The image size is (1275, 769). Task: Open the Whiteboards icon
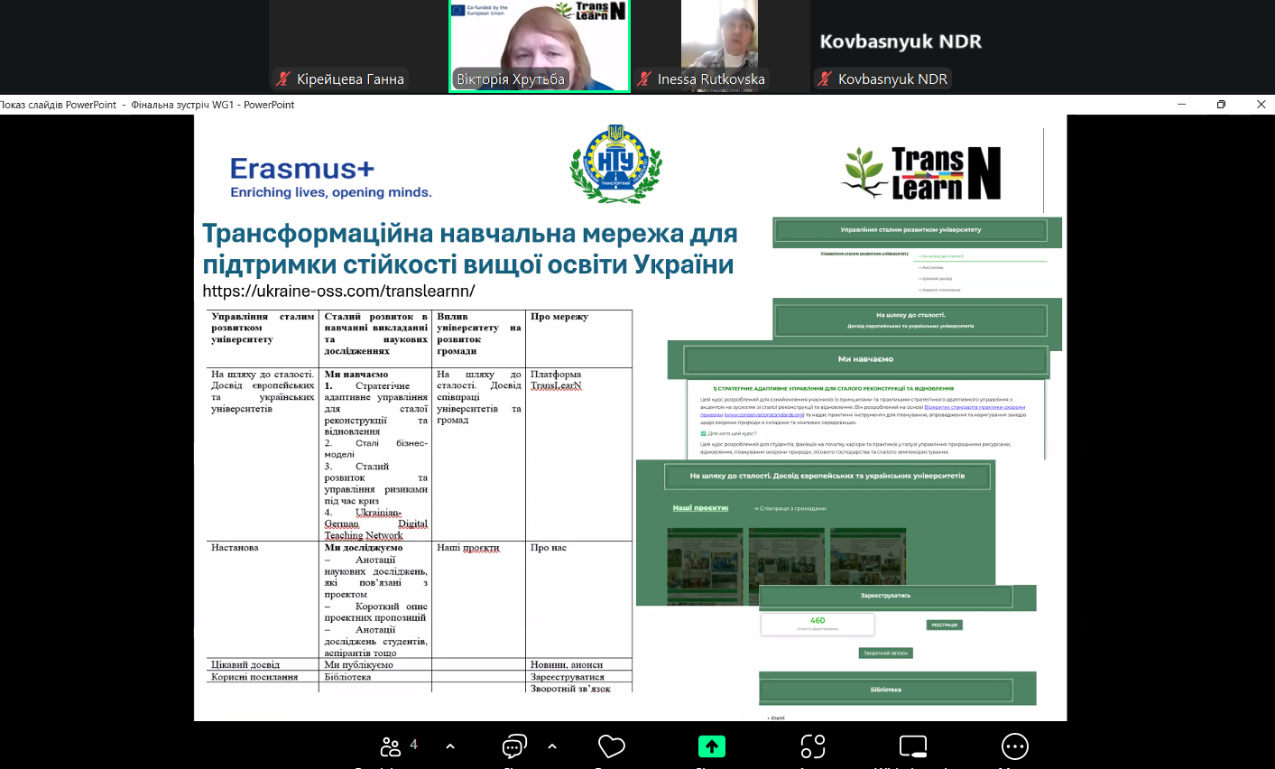913,746
